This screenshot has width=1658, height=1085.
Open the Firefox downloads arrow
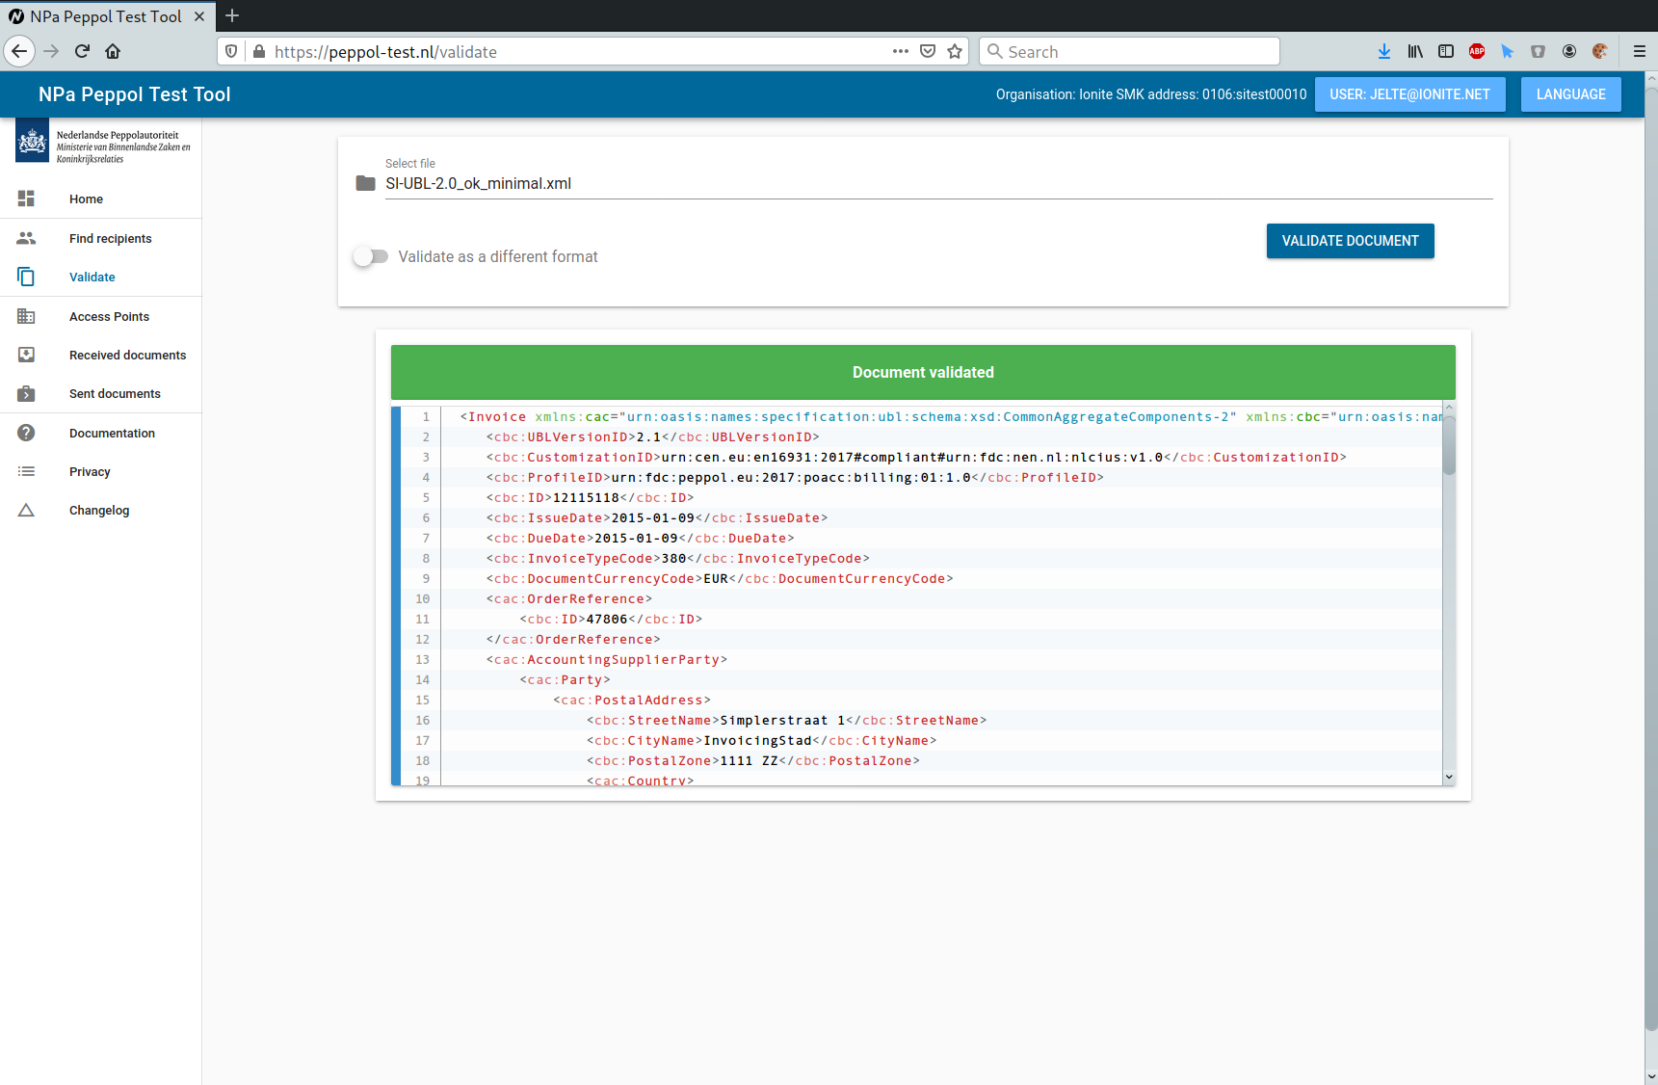[x=1384, y=51]
